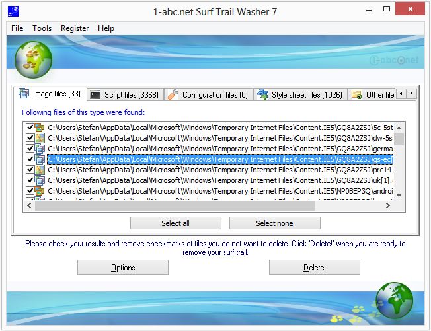Select the file path ending dw-5s
This screenshot has height=331, width=431.
tap(220, 138)
